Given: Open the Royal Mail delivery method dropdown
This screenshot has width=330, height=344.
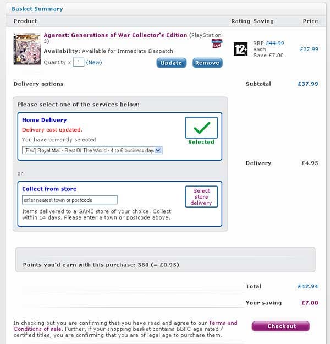Looking at the screenshot, I should click(x=92, y=150).
